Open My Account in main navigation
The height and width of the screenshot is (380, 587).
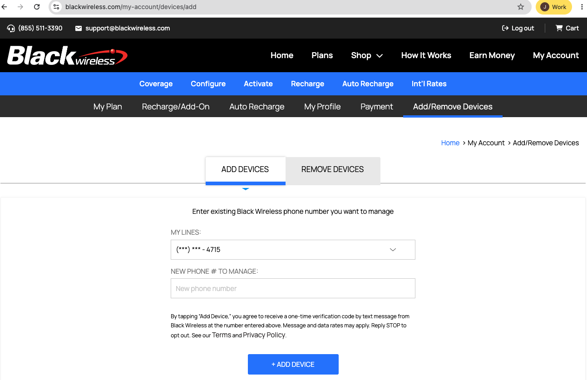pyautogui.click(x=556, y=55)
